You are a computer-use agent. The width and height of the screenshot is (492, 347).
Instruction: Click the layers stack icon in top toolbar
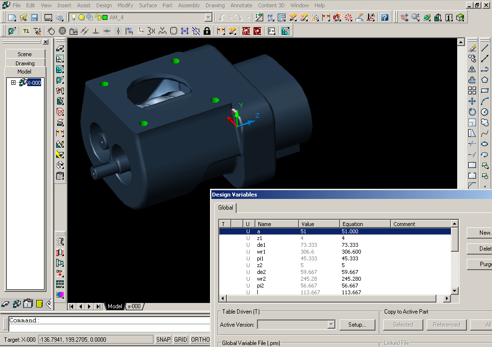tap(60, 17)
